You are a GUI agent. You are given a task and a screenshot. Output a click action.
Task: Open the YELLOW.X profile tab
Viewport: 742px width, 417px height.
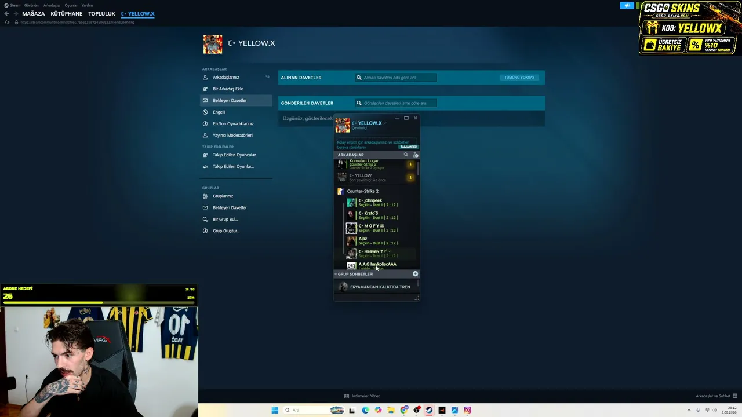[x=138, y=14]
